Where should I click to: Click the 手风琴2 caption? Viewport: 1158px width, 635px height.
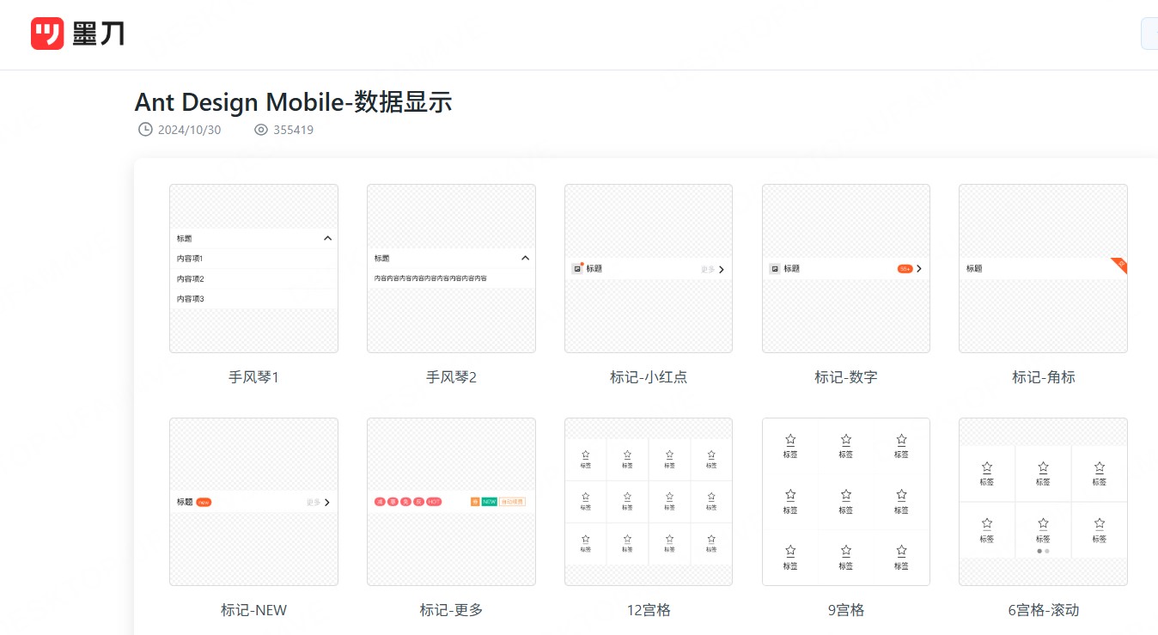click(451, 377)
